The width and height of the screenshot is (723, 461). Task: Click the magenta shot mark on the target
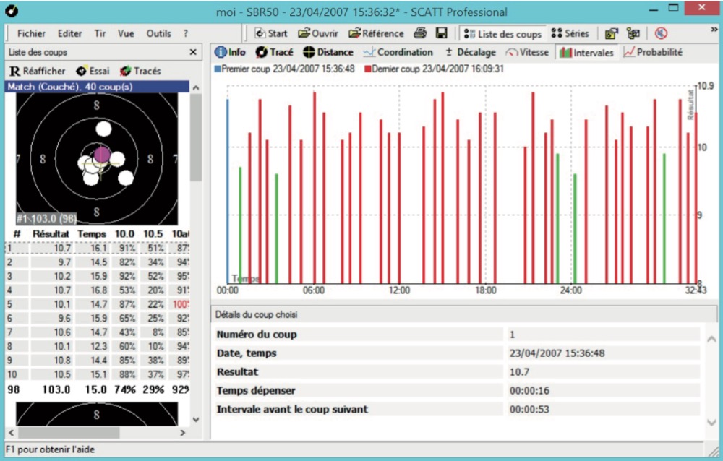[102, 155]
